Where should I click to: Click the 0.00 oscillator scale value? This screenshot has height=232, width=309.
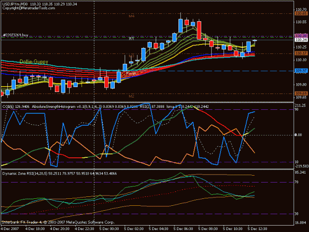point(298,135)
